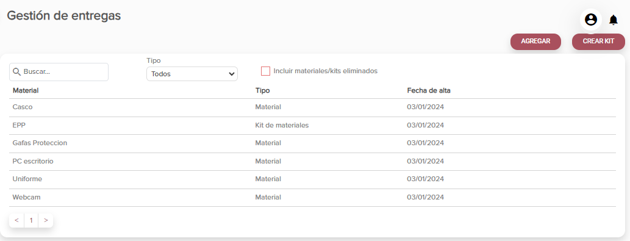
Task: Open the Tipo dropdown
Action: (x=192, y=74)
